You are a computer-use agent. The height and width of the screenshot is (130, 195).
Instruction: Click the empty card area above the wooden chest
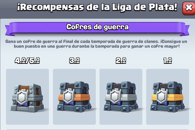(x=27, y=76)
